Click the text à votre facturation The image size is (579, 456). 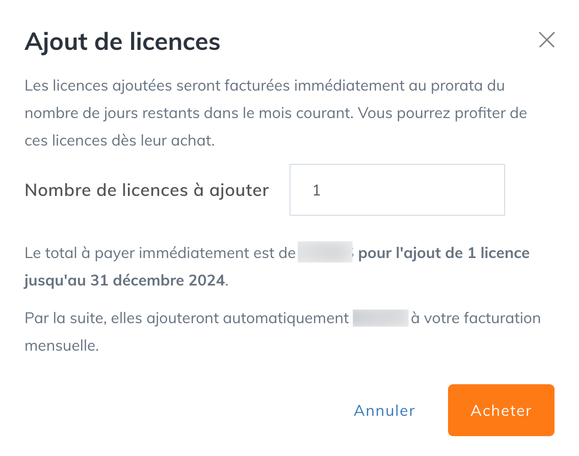pos(476,318)
